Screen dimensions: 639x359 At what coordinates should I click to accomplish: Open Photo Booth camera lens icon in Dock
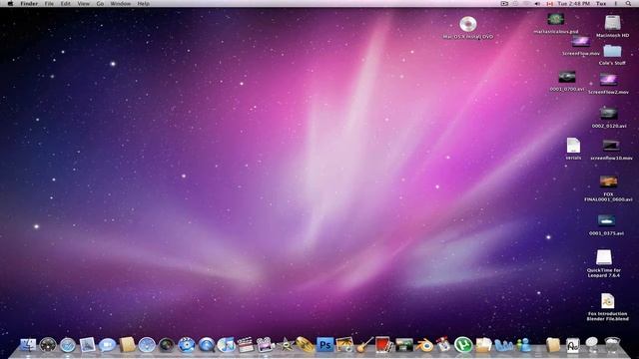coord(167,345)
